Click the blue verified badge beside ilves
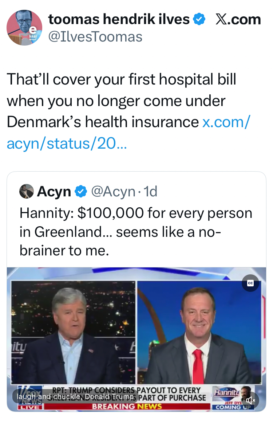 (199, 19)
